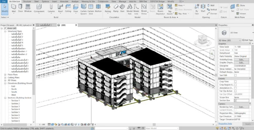Click the Shaft opening tool

point(203,9)
